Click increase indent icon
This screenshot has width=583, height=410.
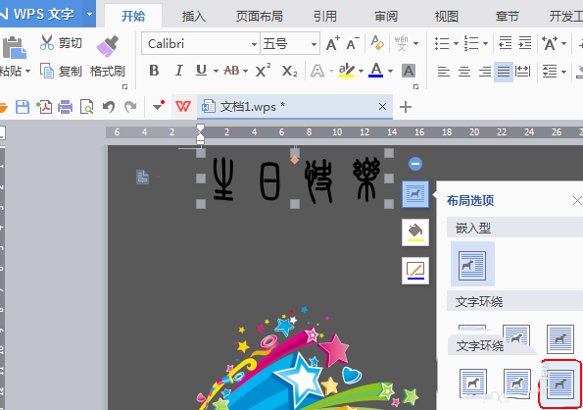[x=525, y=43]
